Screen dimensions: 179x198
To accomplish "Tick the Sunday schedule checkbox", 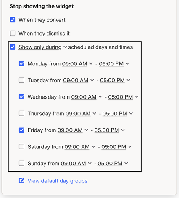I will coord(21,163).
